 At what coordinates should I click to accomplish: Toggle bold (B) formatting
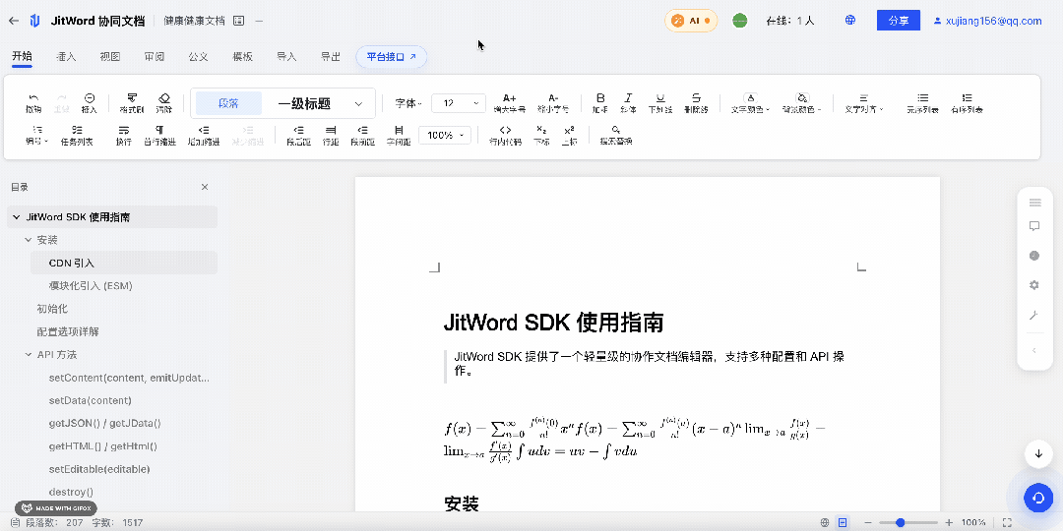[599, 103]
